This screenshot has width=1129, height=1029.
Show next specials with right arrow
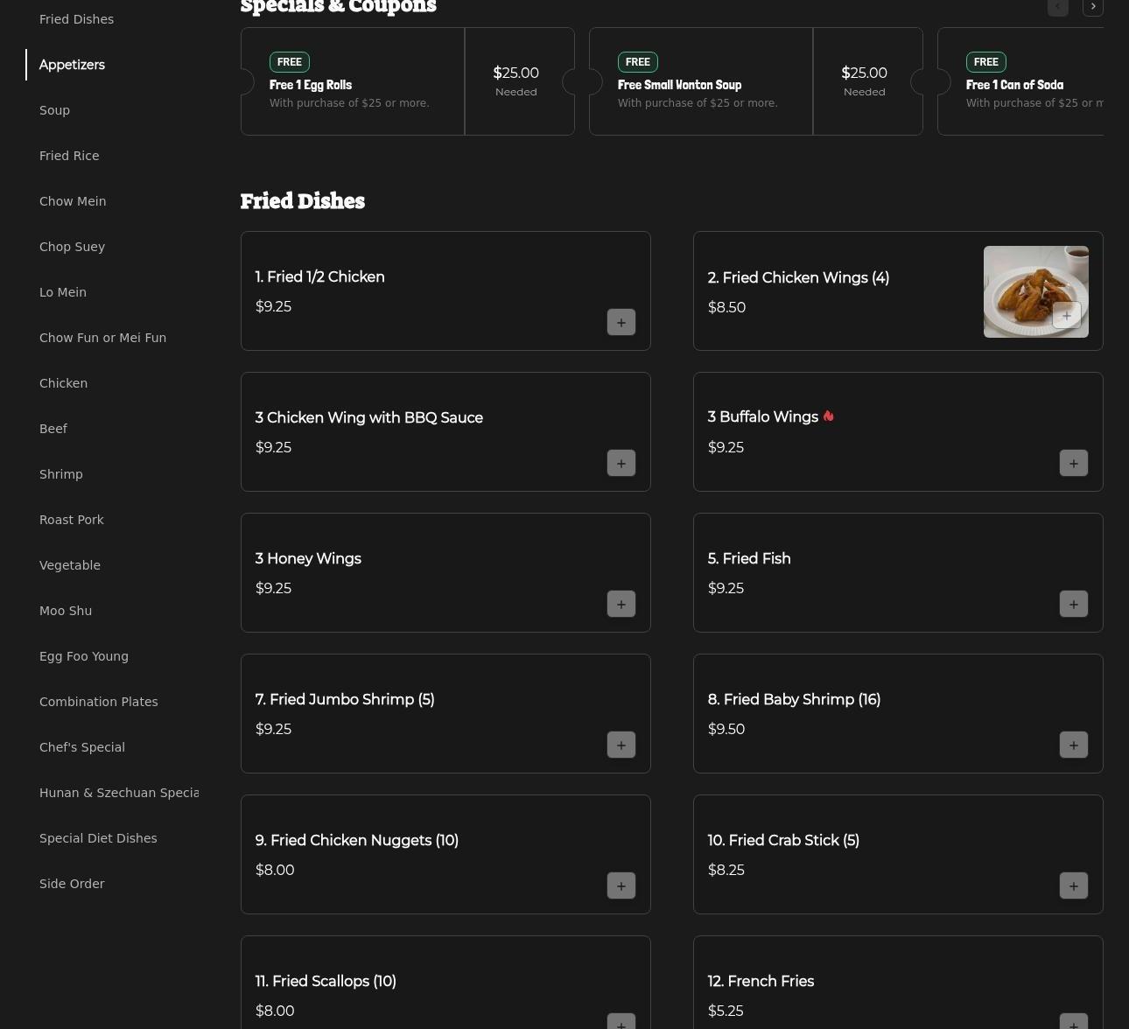[1093, 6]
